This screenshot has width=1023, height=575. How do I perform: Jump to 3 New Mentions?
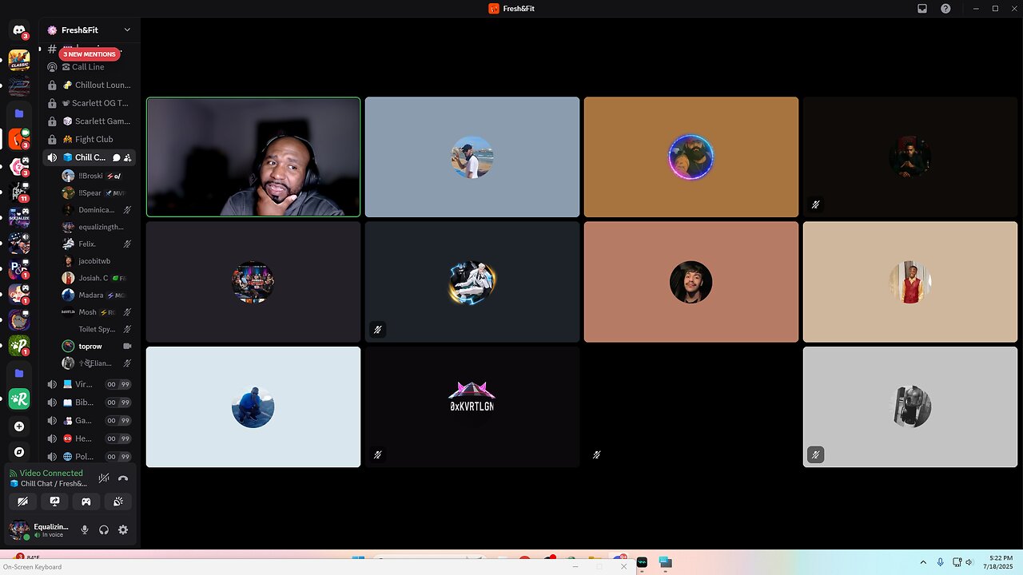tap(90, 54)
